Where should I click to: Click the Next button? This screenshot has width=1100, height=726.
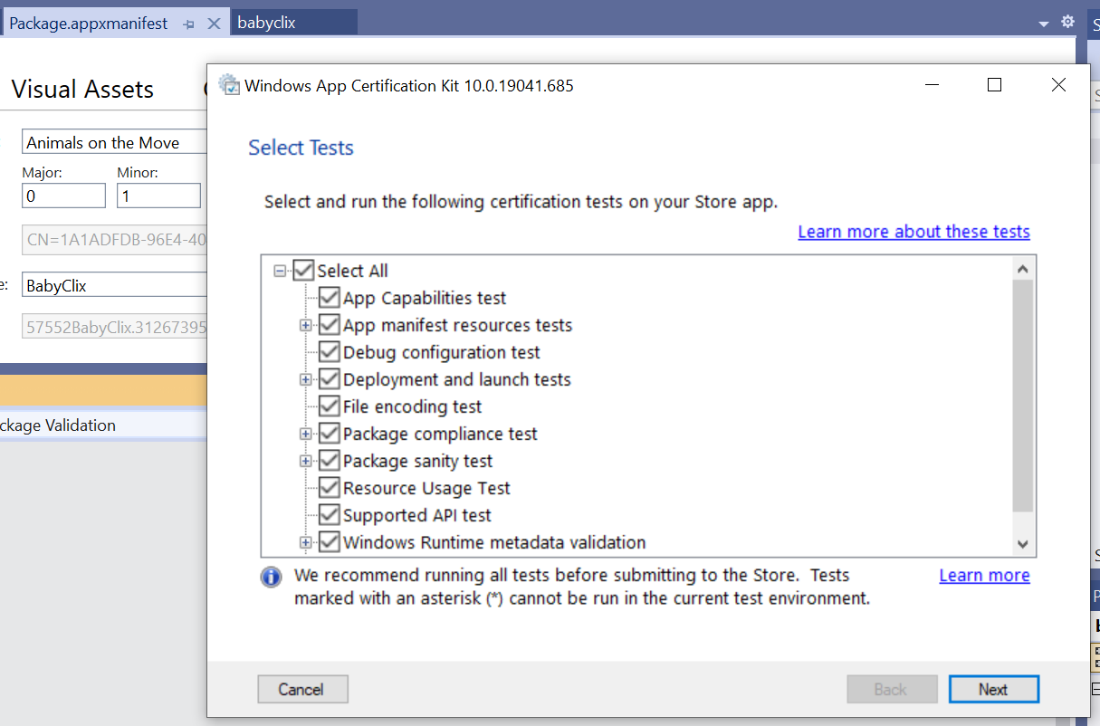[993, 689]
